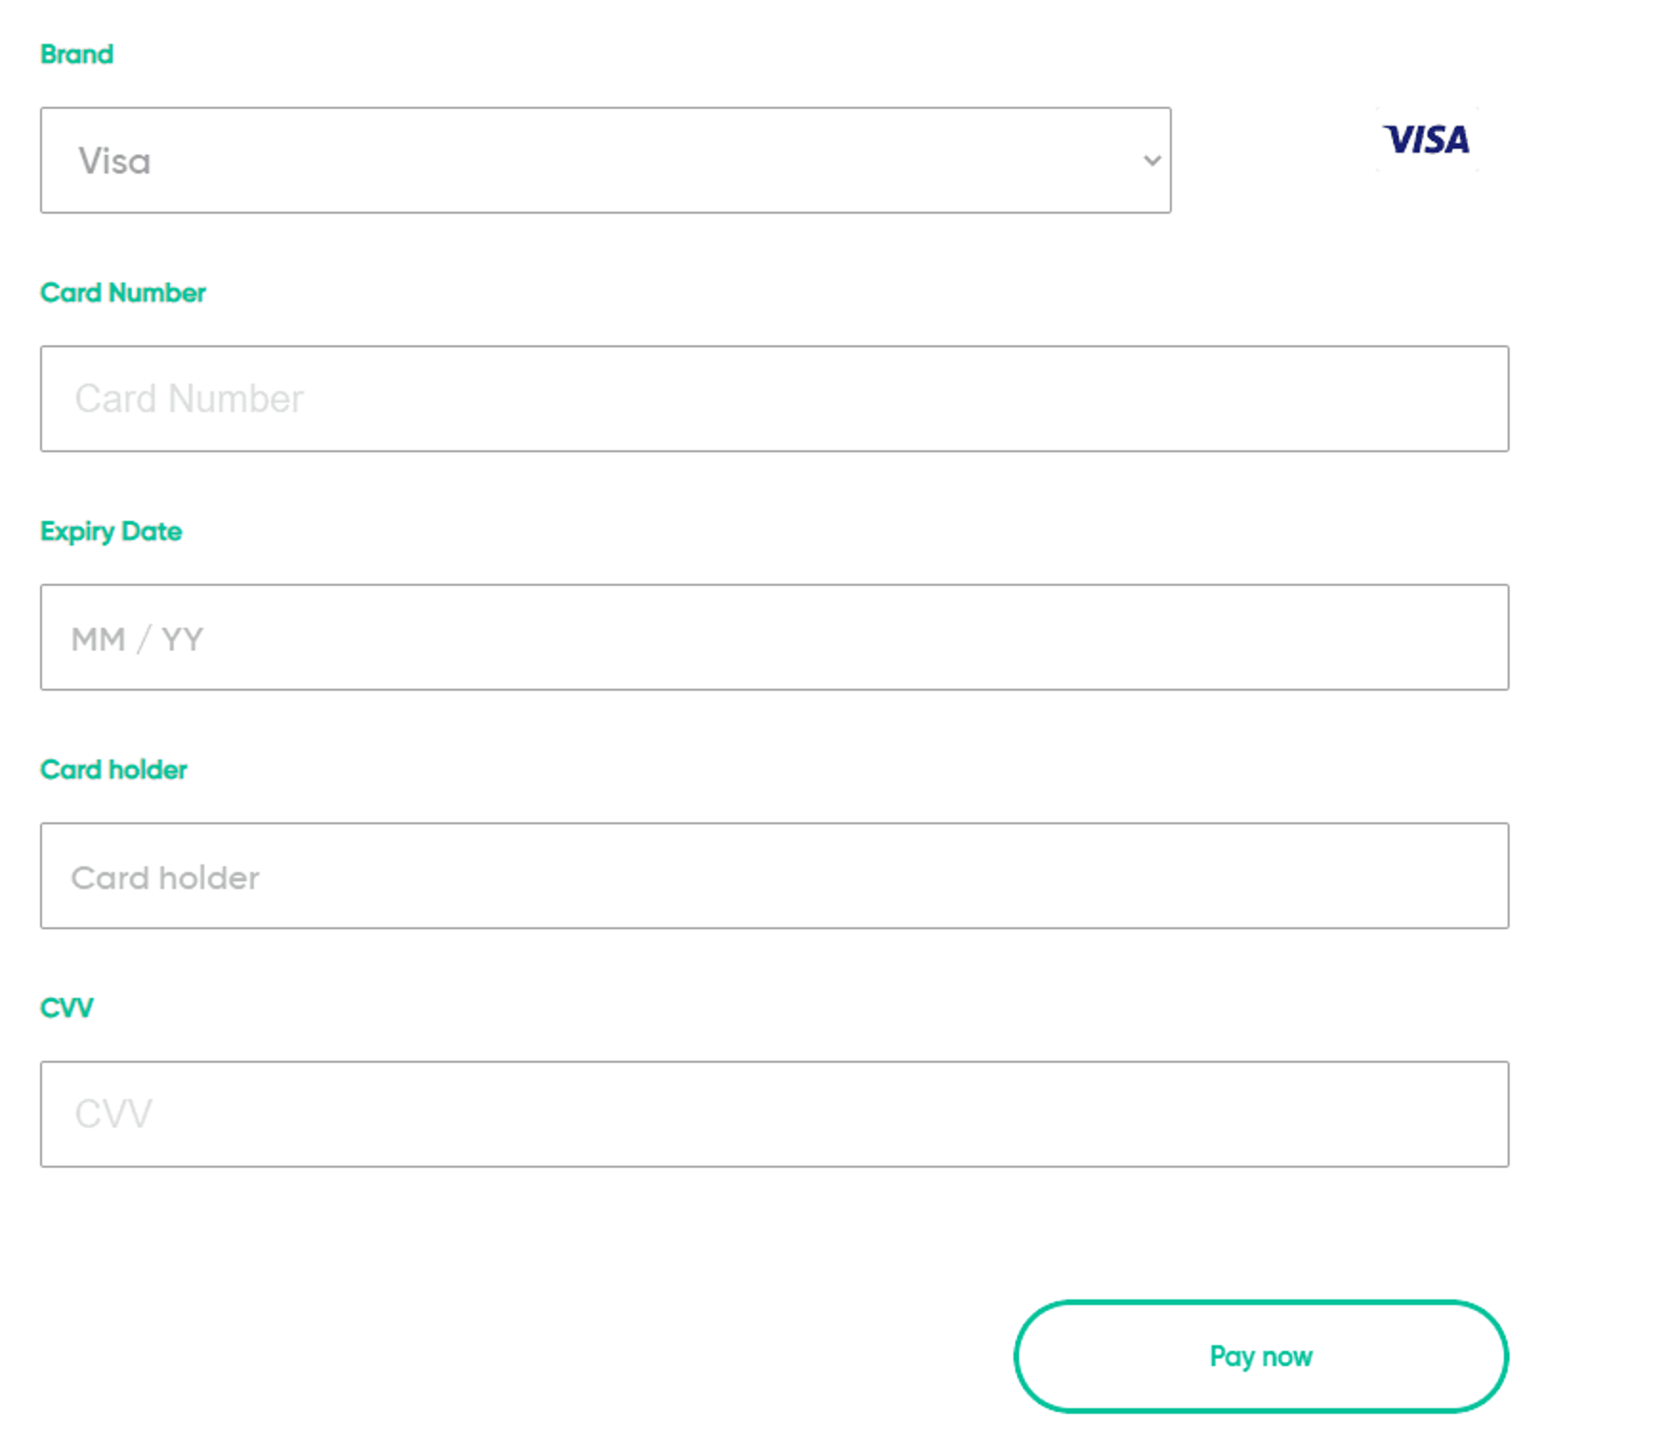Click the 'YY' part of expiry placeholder

(182, 639)
